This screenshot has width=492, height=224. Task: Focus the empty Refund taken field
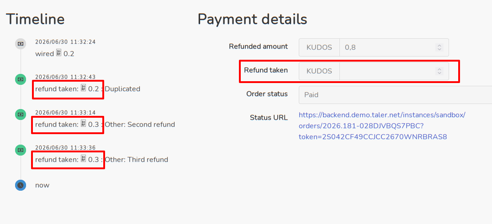(x=394, y=71)
